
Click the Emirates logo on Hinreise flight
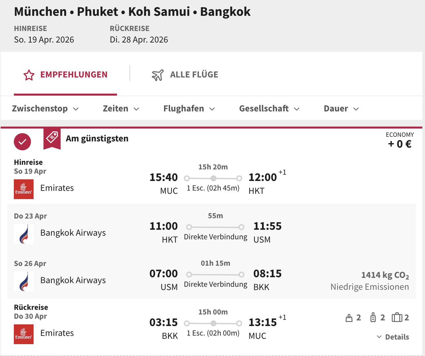(24, 189)
